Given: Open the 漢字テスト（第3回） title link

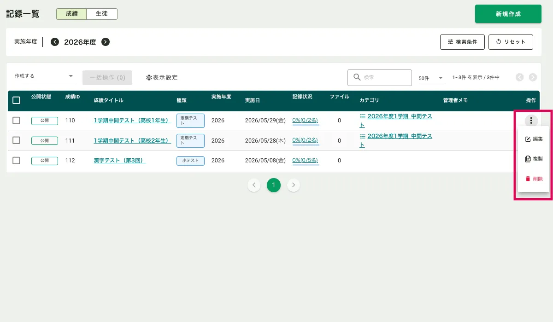Looking at the screenshot, I should click(x=119, y=161).
